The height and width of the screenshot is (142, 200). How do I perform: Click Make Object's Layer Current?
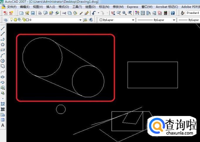85,20
